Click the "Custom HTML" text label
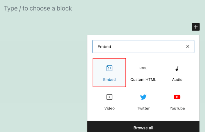Viewport: 205px width, 132px height. 143,80
